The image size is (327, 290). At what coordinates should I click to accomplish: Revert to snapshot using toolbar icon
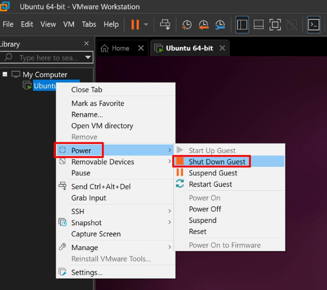tap(203, 25)
